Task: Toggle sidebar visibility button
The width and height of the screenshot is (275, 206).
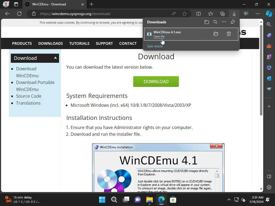Action: (x=269, y=176)
